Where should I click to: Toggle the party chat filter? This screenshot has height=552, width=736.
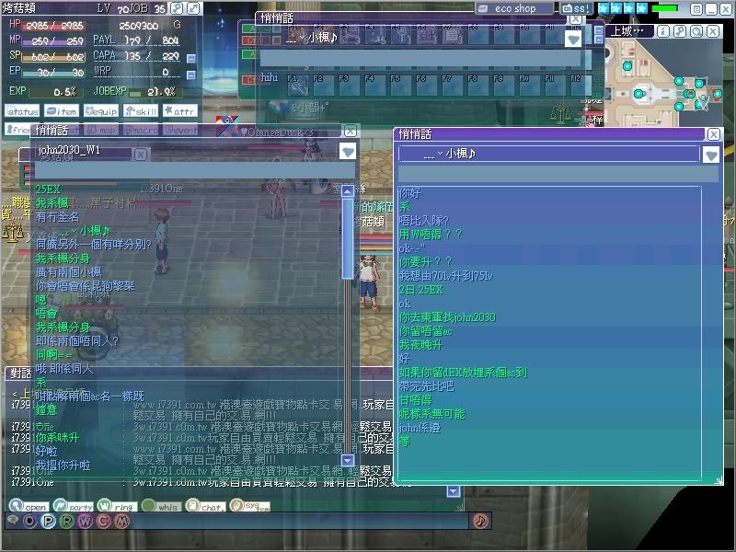[74, 506]
